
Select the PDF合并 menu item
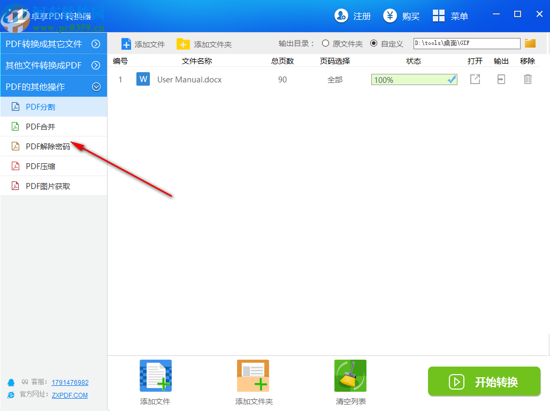coord(54,127)
